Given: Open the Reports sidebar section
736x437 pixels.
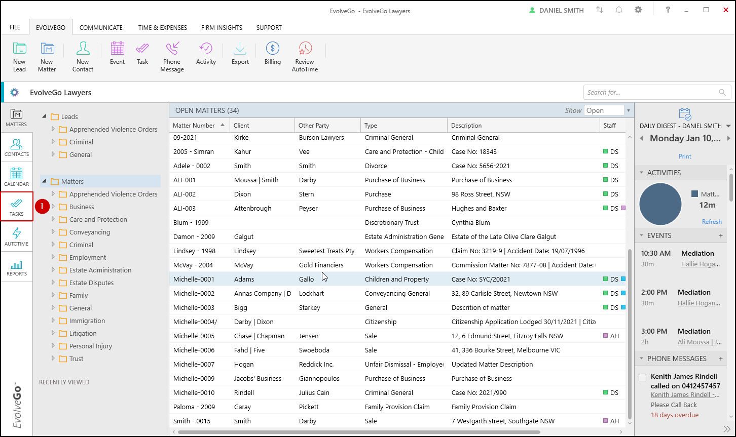Looking at the screenshot, I should (x=17, y=267).
